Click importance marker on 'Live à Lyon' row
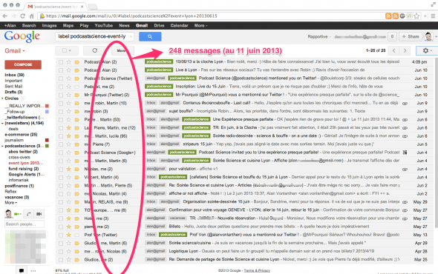The height and width of the screenshot is (274, 438). click(x=76, y=70)
